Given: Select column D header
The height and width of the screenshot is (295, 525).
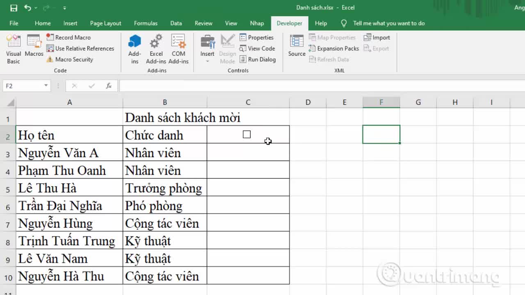Looking at the screenshot, I should point(308,102).
